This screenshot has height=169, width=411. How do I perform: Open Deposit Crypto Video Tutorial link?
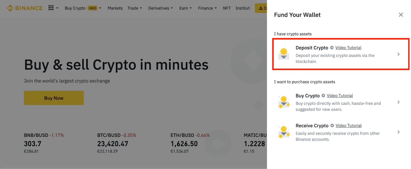pyautogui.click(x=348, y=48)
